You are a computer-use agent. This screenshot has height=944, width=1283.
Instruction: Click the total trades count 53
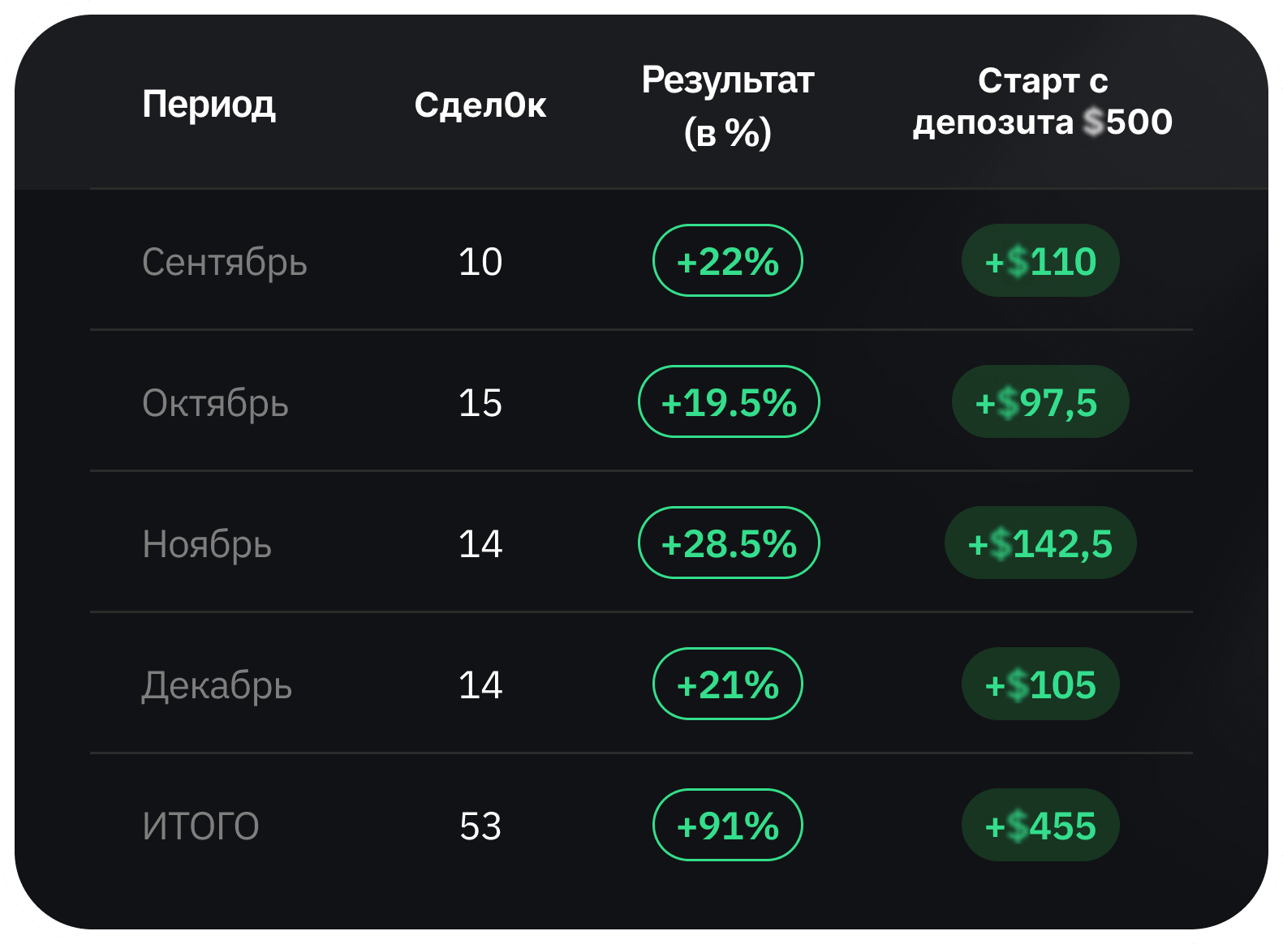pyautogui.click(x=480, y=826)
